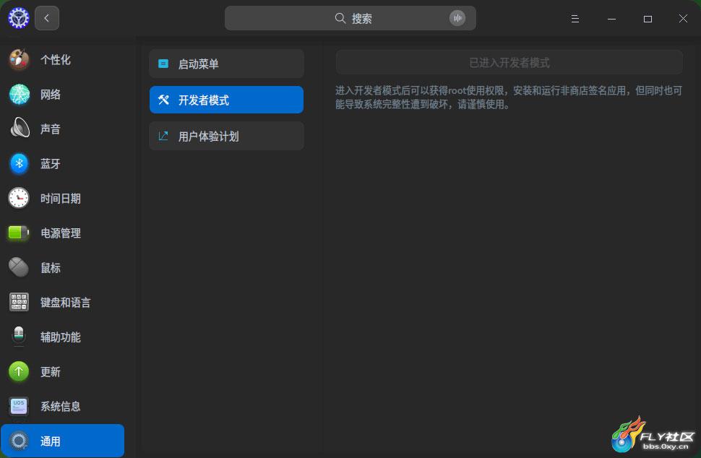Screen dimensions: 701x458
Task: Click the 启动菜单 list icon
Action: point(163,64)
